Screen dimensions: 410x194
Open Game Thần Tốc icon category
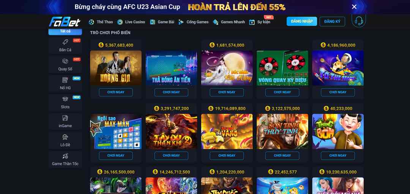pyautogui.click(x=65, y=156)
